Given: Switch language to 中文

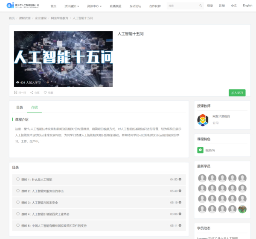Looking at the screenshot, I should [234, 6].
